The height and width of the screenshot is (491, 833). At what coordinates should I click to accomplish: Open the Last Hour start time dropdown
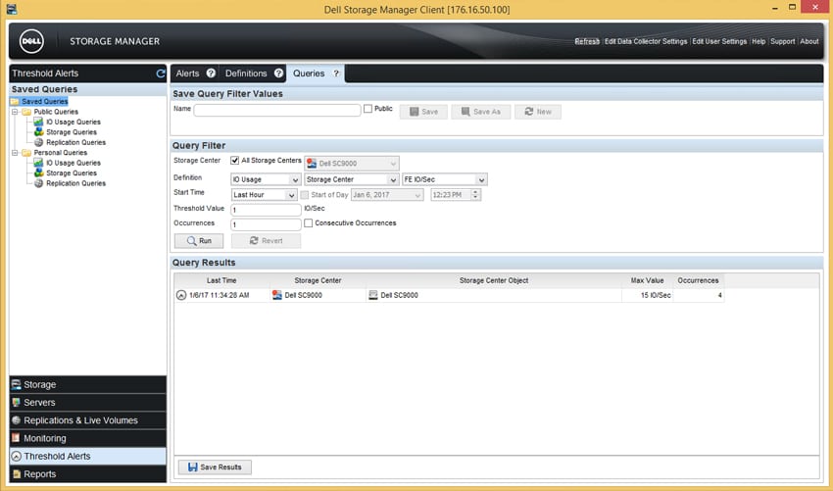(x=264, y=195)
